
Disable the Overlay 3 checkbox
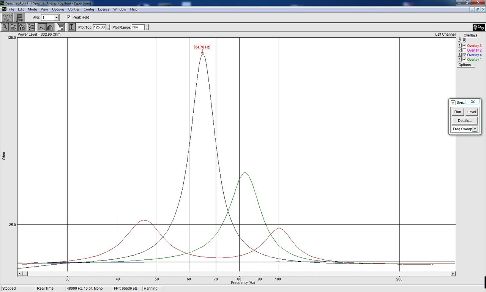(464, 46)
